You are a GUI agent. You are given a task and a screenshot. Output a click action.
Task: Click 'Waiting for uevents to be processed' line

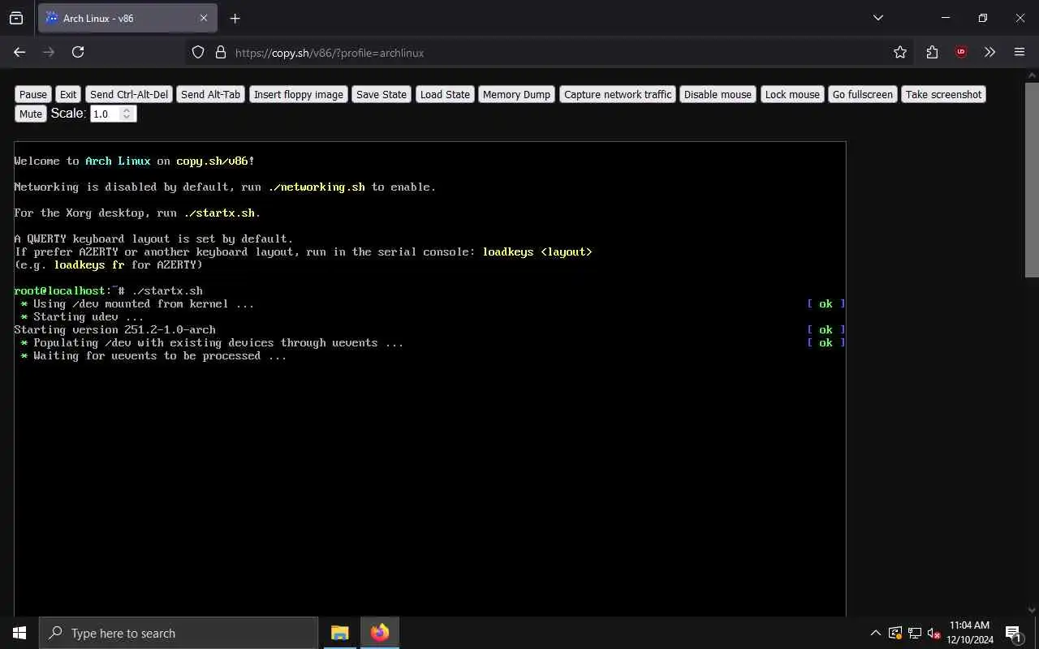(154, 355)
